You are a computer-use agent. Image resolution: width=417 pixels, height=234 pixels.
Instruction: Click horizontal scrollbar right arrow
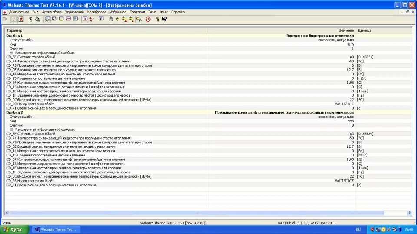pos(410,213)
